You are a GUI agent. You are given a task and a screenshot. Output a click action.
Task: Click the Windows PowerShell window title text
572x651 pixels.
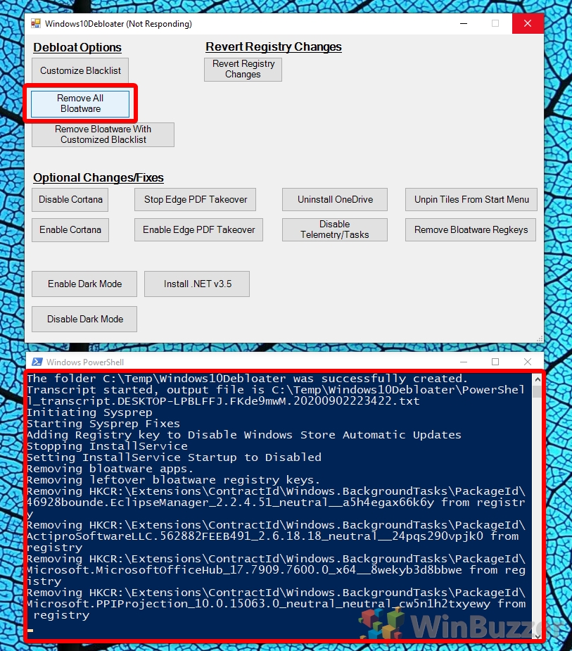pyautogui.click(x=85, y=362)
